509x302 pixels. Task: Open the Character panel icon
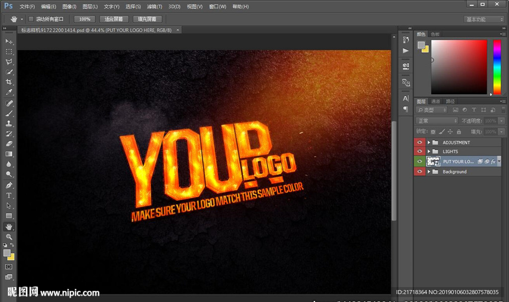click(x=406, y=99)
